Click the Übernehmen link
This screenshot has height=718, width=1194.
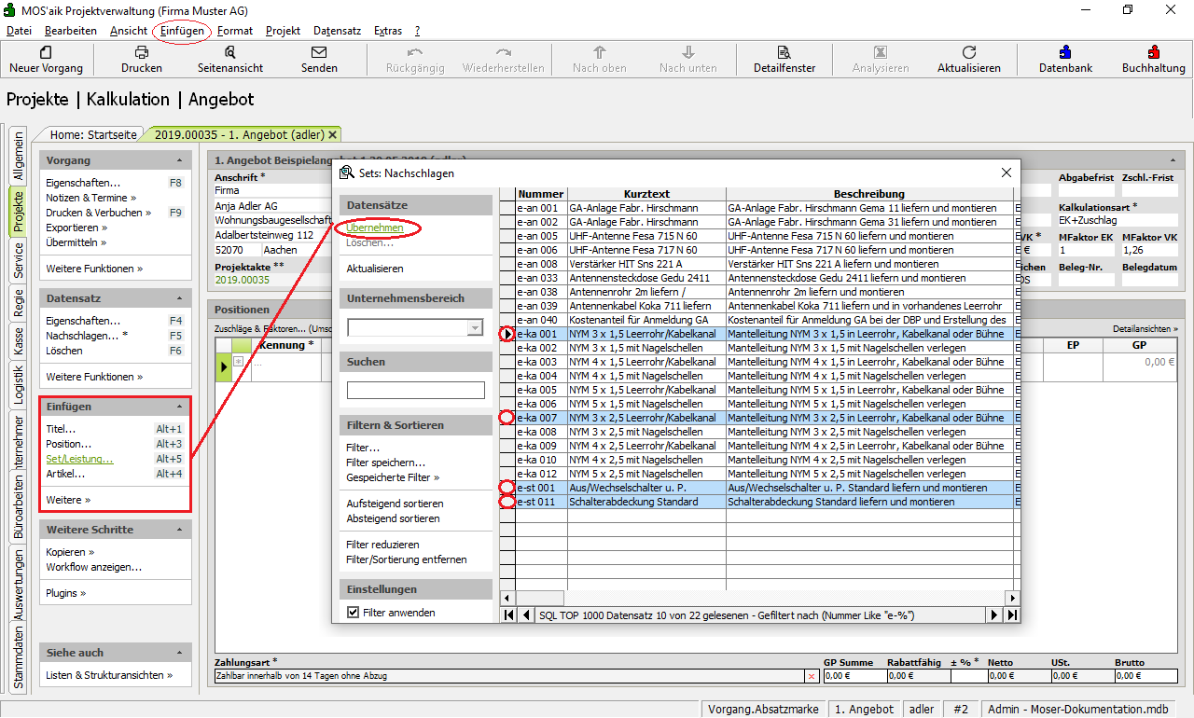point(375,228)
